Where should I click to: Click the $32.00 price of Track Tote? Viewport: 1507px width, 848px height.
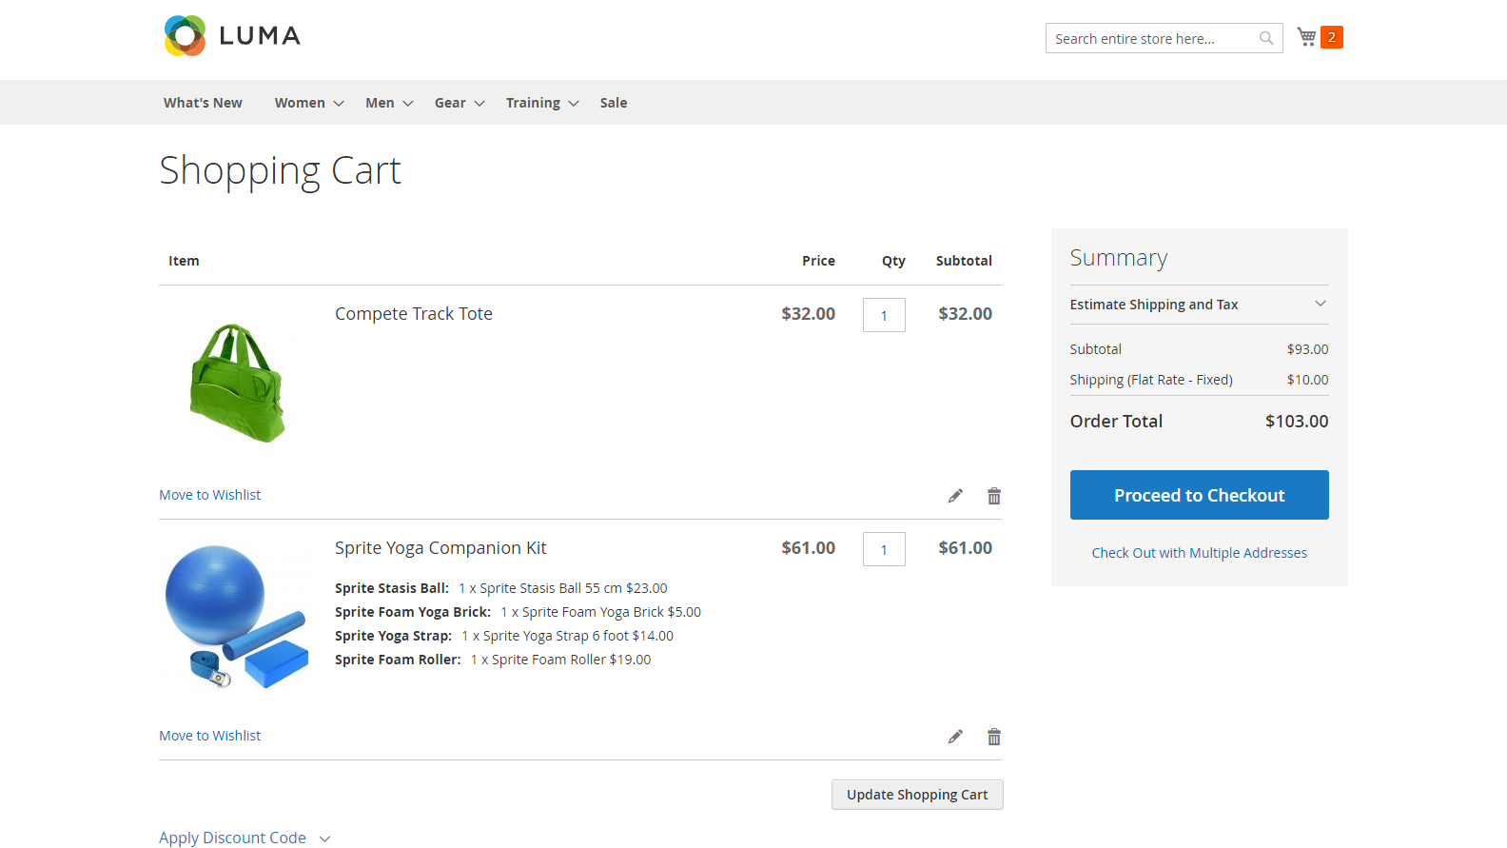point(808,314)
